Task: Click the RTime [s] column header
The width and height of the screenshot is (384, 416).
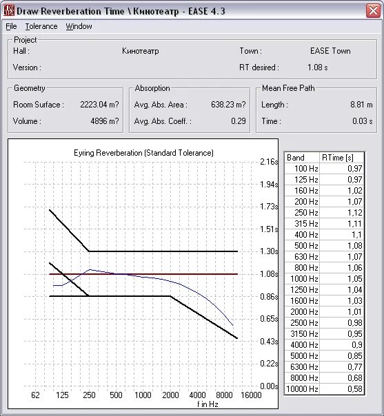Action: click(341, 158)
